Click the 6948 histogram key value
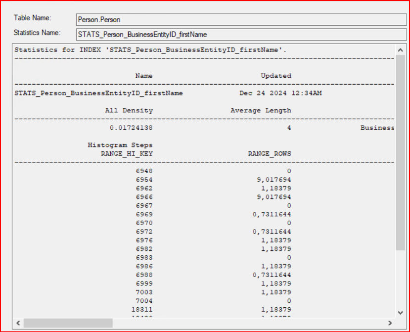The height and width of the screenshot is (332, 410). (144, 171)
